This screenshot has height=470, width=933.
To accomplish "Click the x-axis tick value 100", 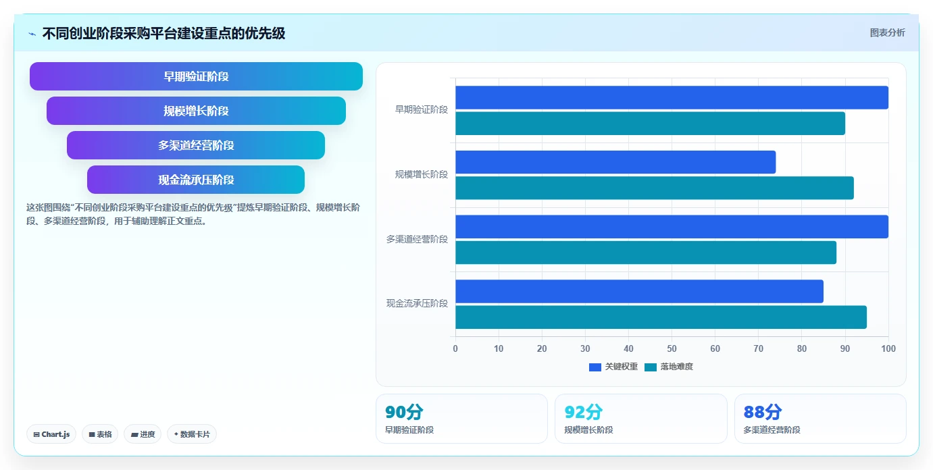I will pos(888,348).
